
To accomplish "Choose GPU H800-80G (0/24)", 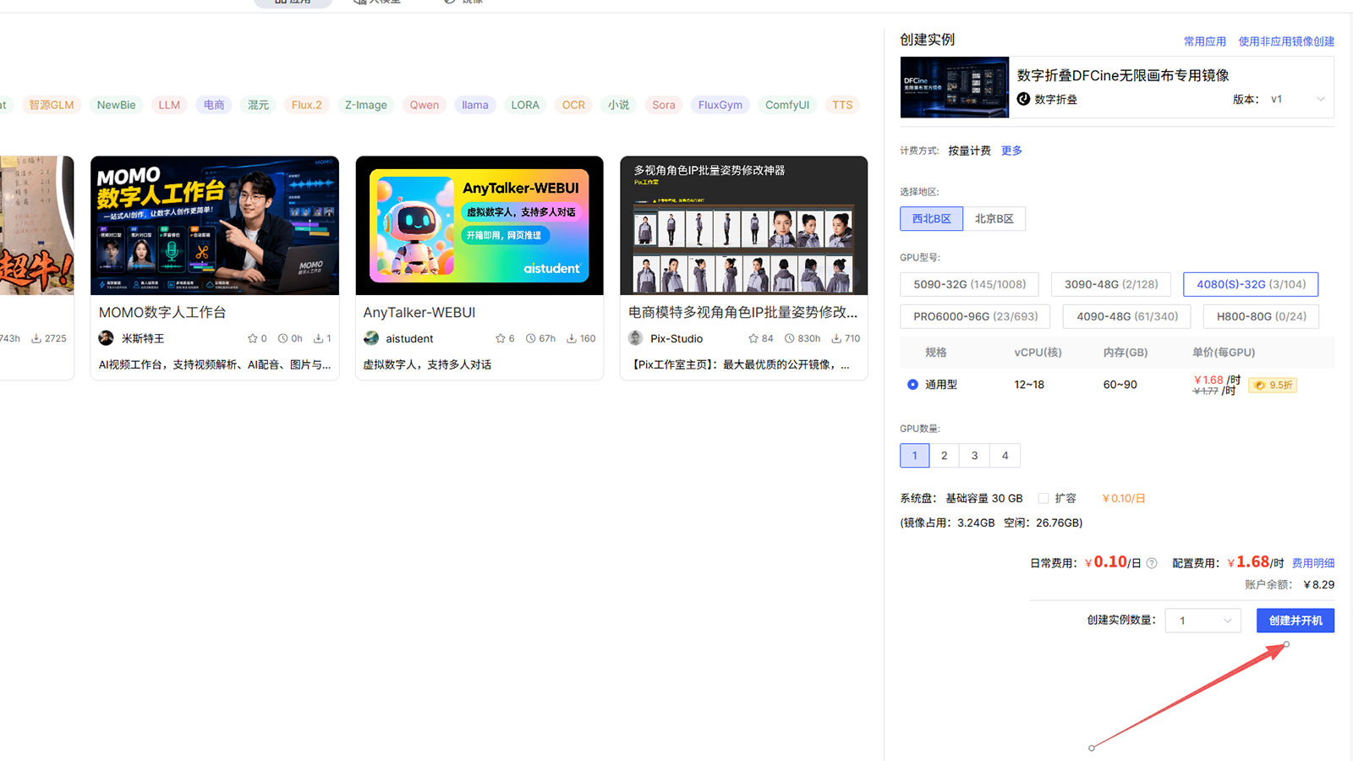I will point(1261,316).
